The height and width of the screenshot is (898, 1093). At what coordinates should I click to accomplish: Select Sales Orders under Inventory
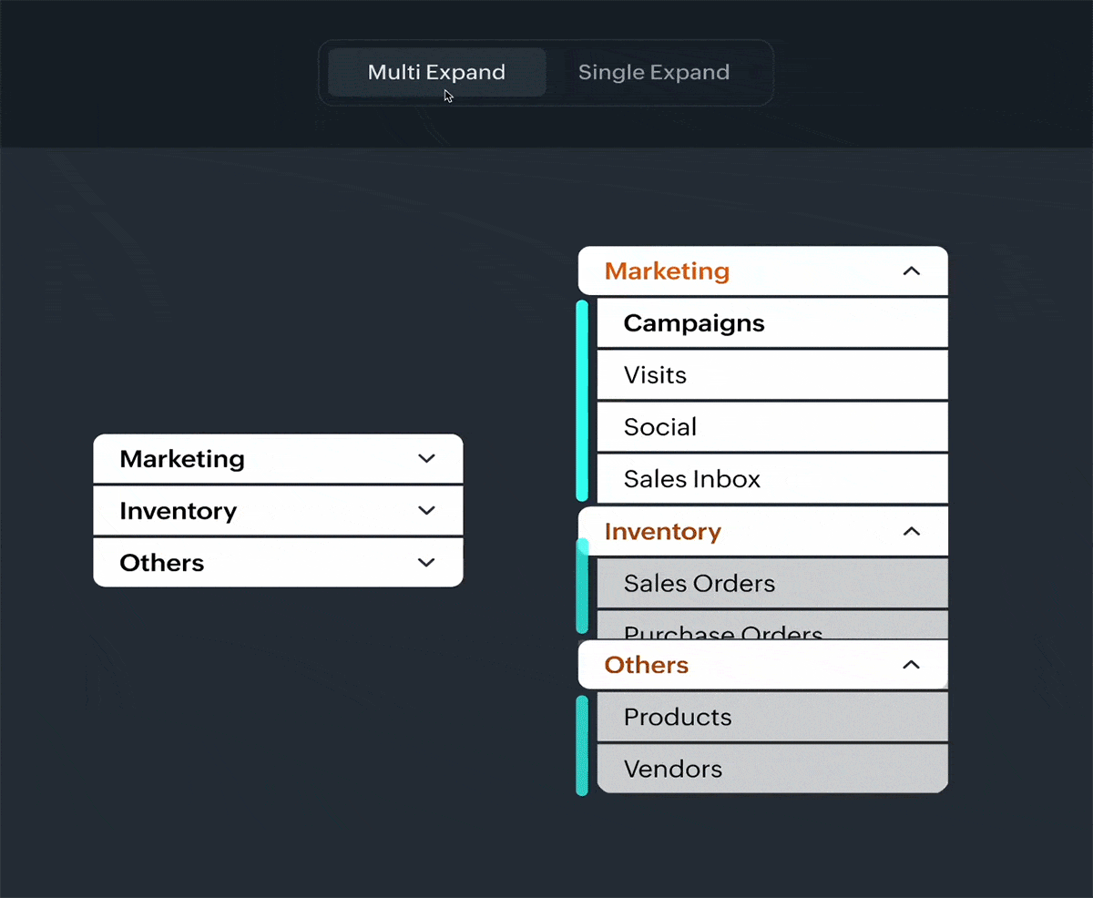[x=700, y=584]
